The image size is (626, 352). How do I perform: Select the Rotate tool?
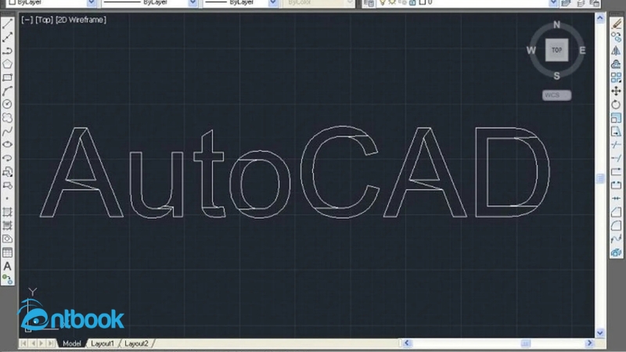click(616, 105)
